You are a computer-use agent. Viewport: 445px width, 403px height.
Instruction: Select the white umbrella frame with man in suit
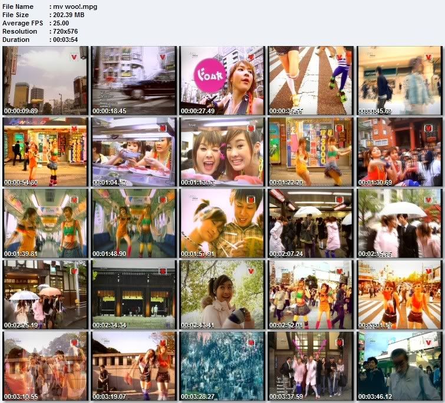tap(400, 224)
